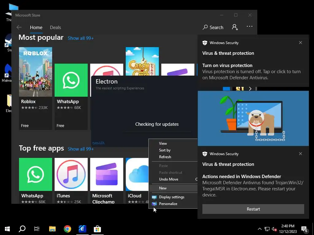Open the Search icon in Microsoft Store
The width and height of the screenshot is (314, 235).
[x=213, y=27]
